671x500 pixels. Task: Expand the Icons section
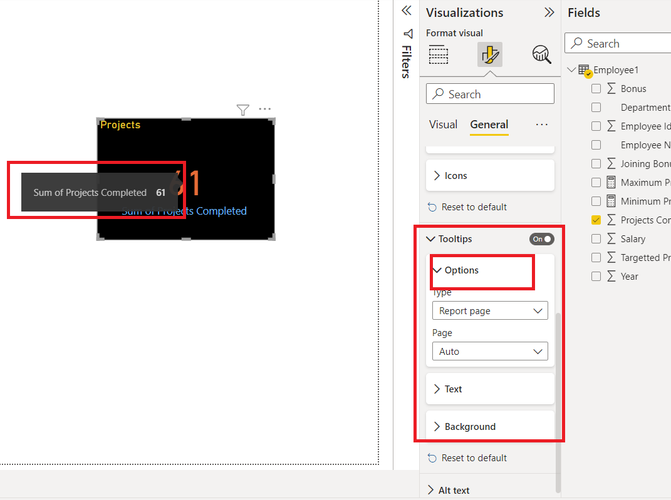click(x=490, y=176)
